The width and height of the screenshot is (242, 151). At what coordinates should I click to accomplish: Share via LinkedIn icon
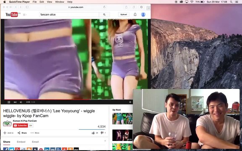tap(47, 149)
